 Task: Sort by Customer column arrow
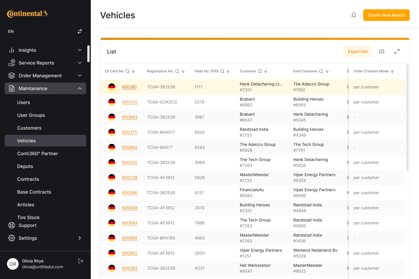(266, 71)
